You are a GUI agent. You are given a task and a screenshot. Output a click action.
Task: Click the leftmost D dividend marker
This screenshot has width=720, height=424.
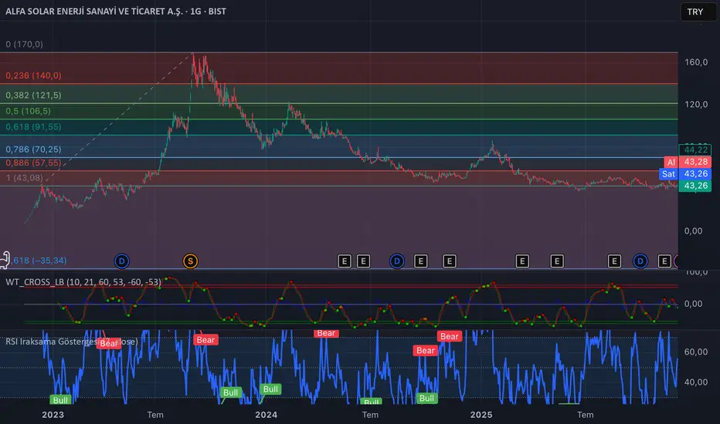(121, 261)
